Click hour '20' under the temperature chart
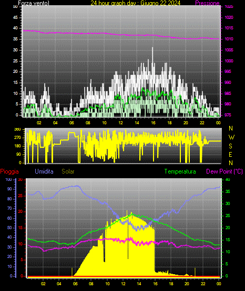The height and width of the screenshot is (291, 245). tap(187, 284)
